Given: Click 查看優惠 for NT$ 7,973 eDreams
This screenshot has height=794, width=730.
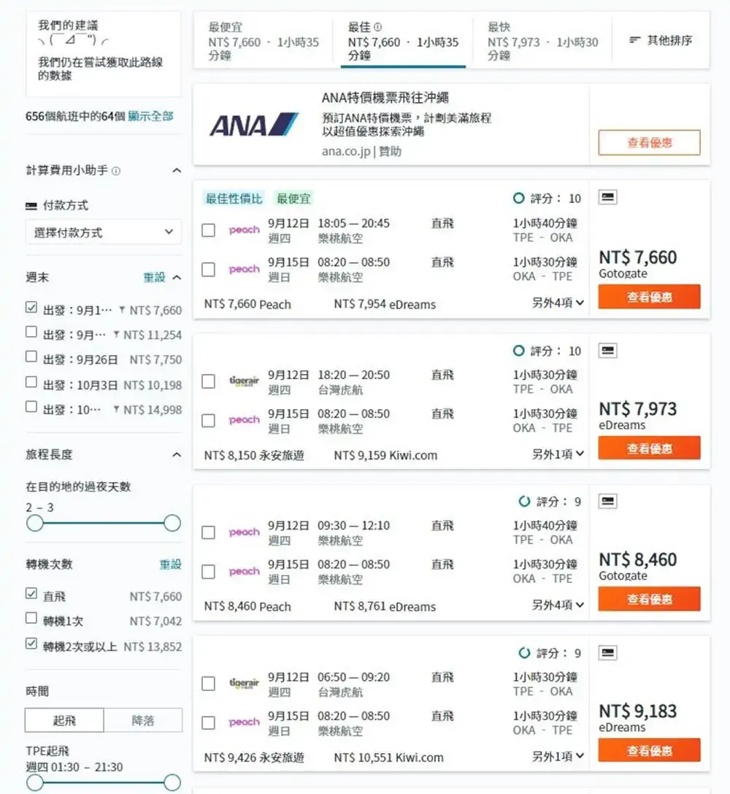Looking at the screenshot, I should (649, 448).
